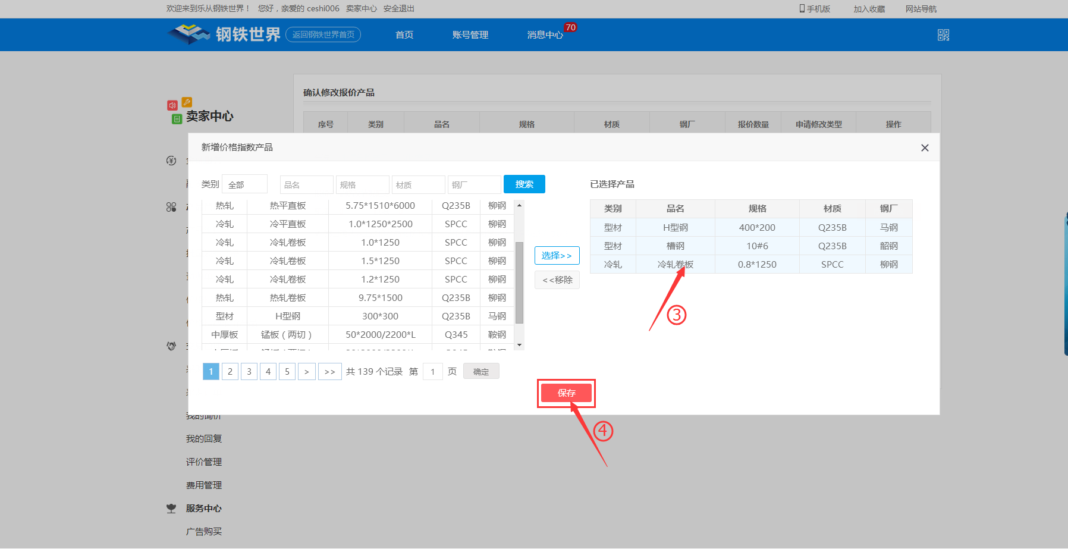The width and height of the screenshot is (1068, 549).
Task: Focus the 品名 search field
Action: point(306,184)
